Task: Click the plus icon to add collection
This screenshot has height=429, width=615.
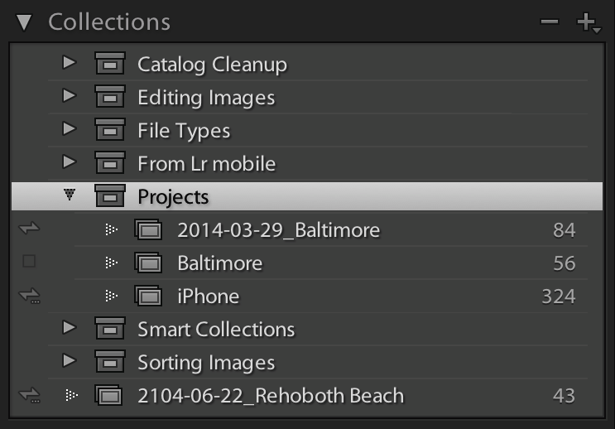Action: (x=589, y=22)
